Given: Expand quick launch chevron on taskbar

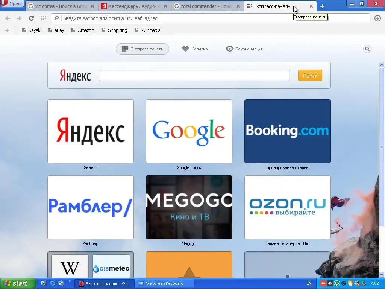Looking at the screenshot, I should 70,281.
